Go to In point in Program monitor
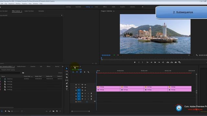The image size is (207, 116). pos(147,62)
